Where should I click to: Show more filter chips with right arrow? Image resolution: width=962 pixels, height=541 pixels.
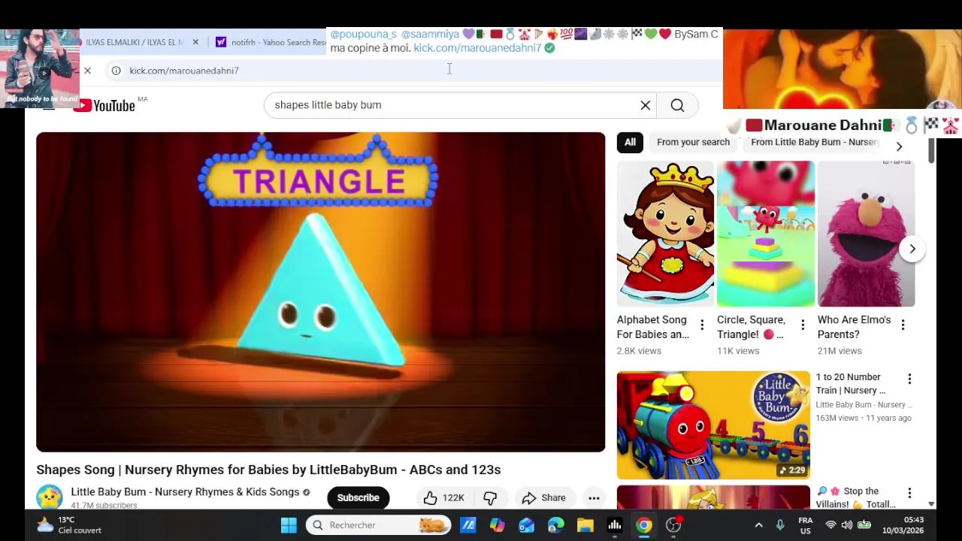coord(899,147)
